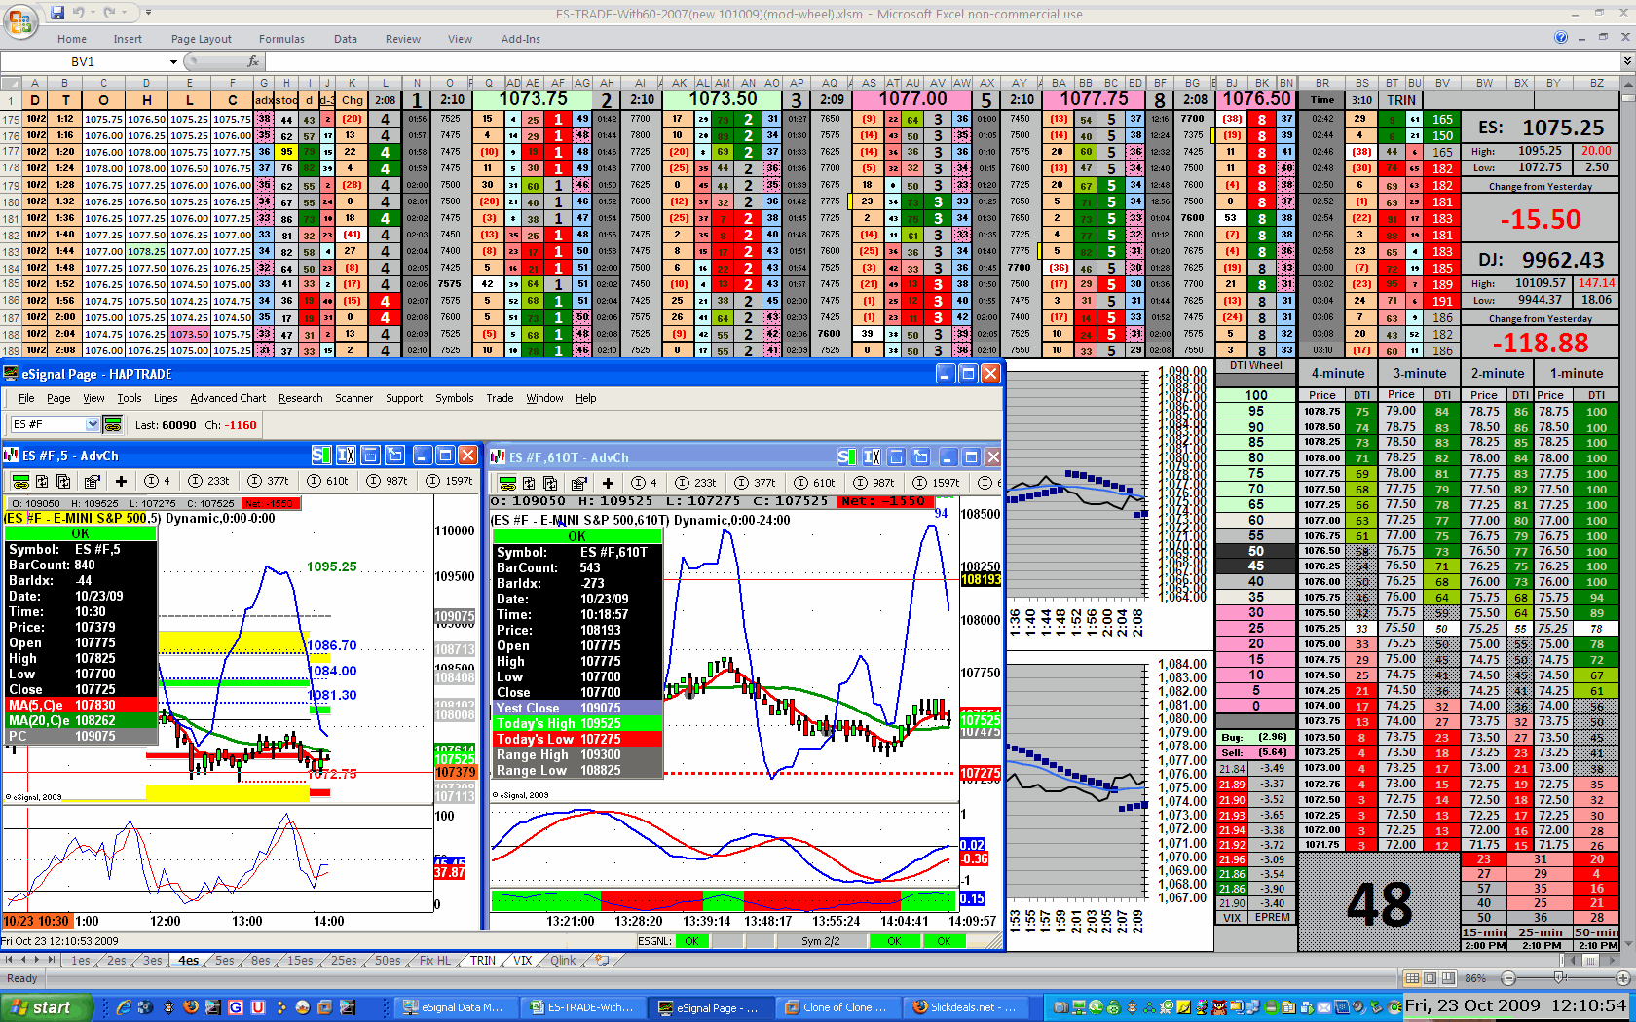
Task: Click the green S icon in ES #F,5 title bar
Action: pos(321,455)
